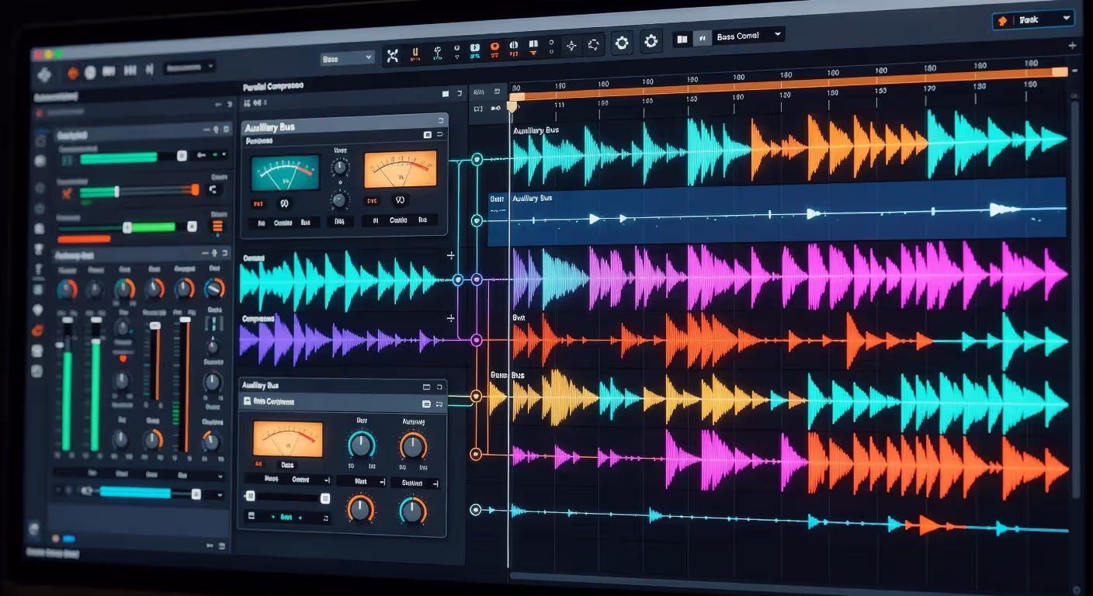
Task: Click the orange stacked-bars icon in the left panel
Action: pyautogui.click(x=217, y=226)
